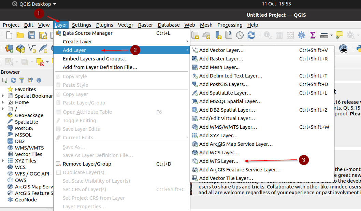Click the MetaSearch globe binoculars icon
The height and width of the screenshot is (211, 361).
343,48
